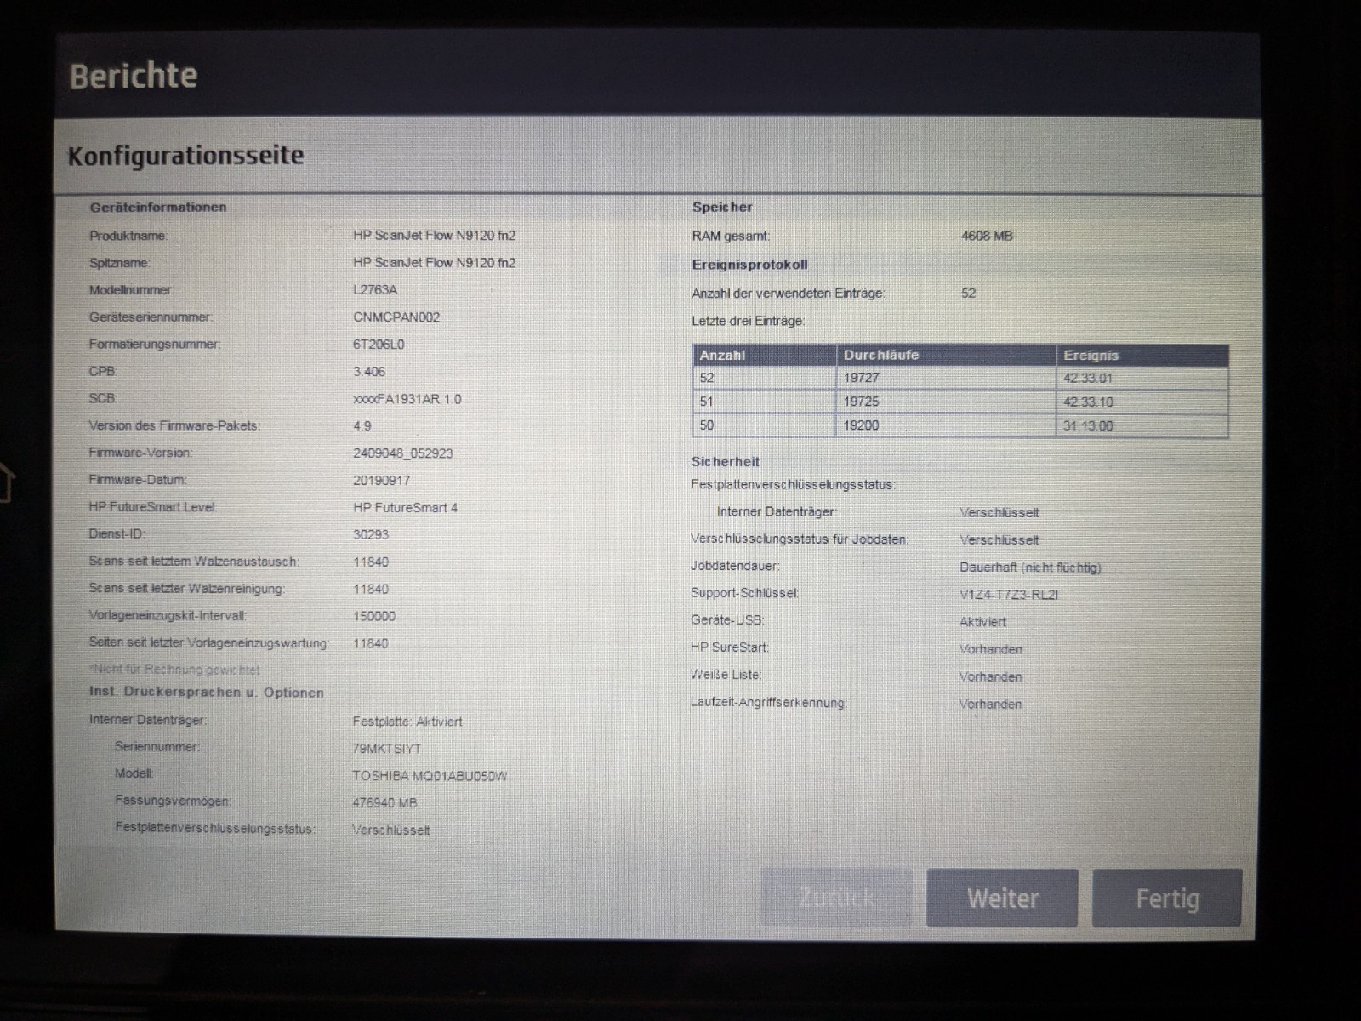The image size is (1361, 1021).
Task: Tap the Fertig button
Action: tap(1167, 898)
